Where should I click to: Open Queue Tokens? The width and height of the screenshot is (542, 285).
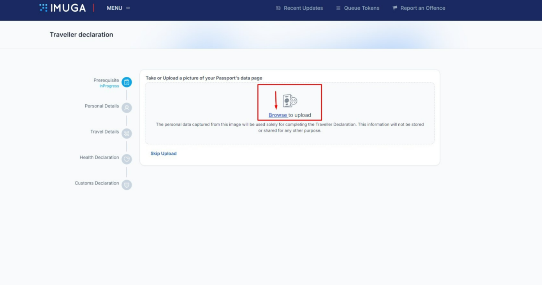(x=357, y=8)
